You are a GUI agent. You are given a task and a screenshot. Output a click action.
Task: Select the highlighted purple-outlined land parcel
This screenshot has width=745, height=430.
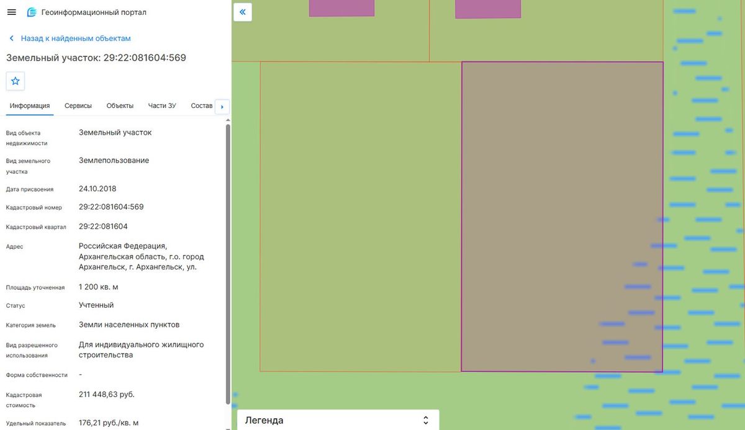tap(562, 217)
